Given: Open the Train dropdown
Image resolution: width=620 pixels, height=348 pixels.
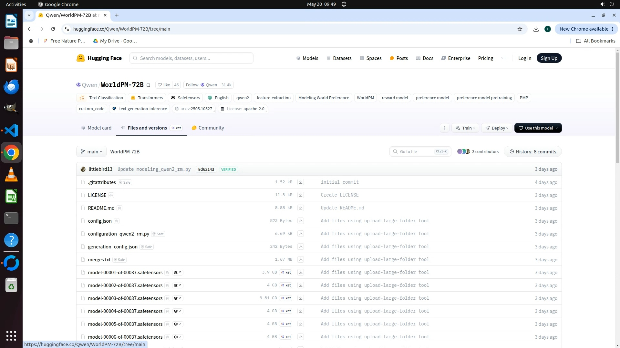Looking at the screenshot, I should (465, 128).
